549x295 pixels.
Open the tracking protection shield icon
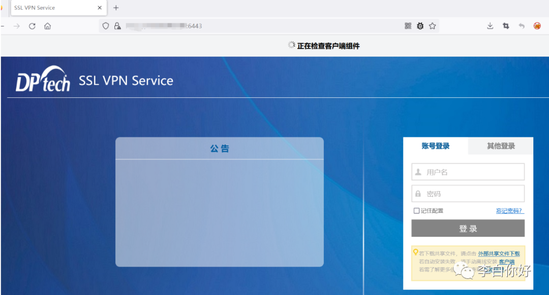pos(106,26)
